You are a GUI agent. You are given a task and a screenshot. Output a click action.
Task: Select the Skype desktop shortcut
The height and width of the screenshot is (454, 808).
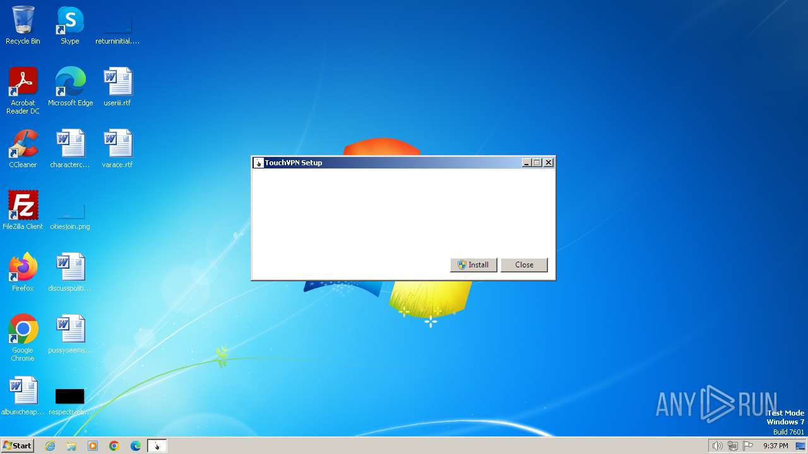(70, 25)
